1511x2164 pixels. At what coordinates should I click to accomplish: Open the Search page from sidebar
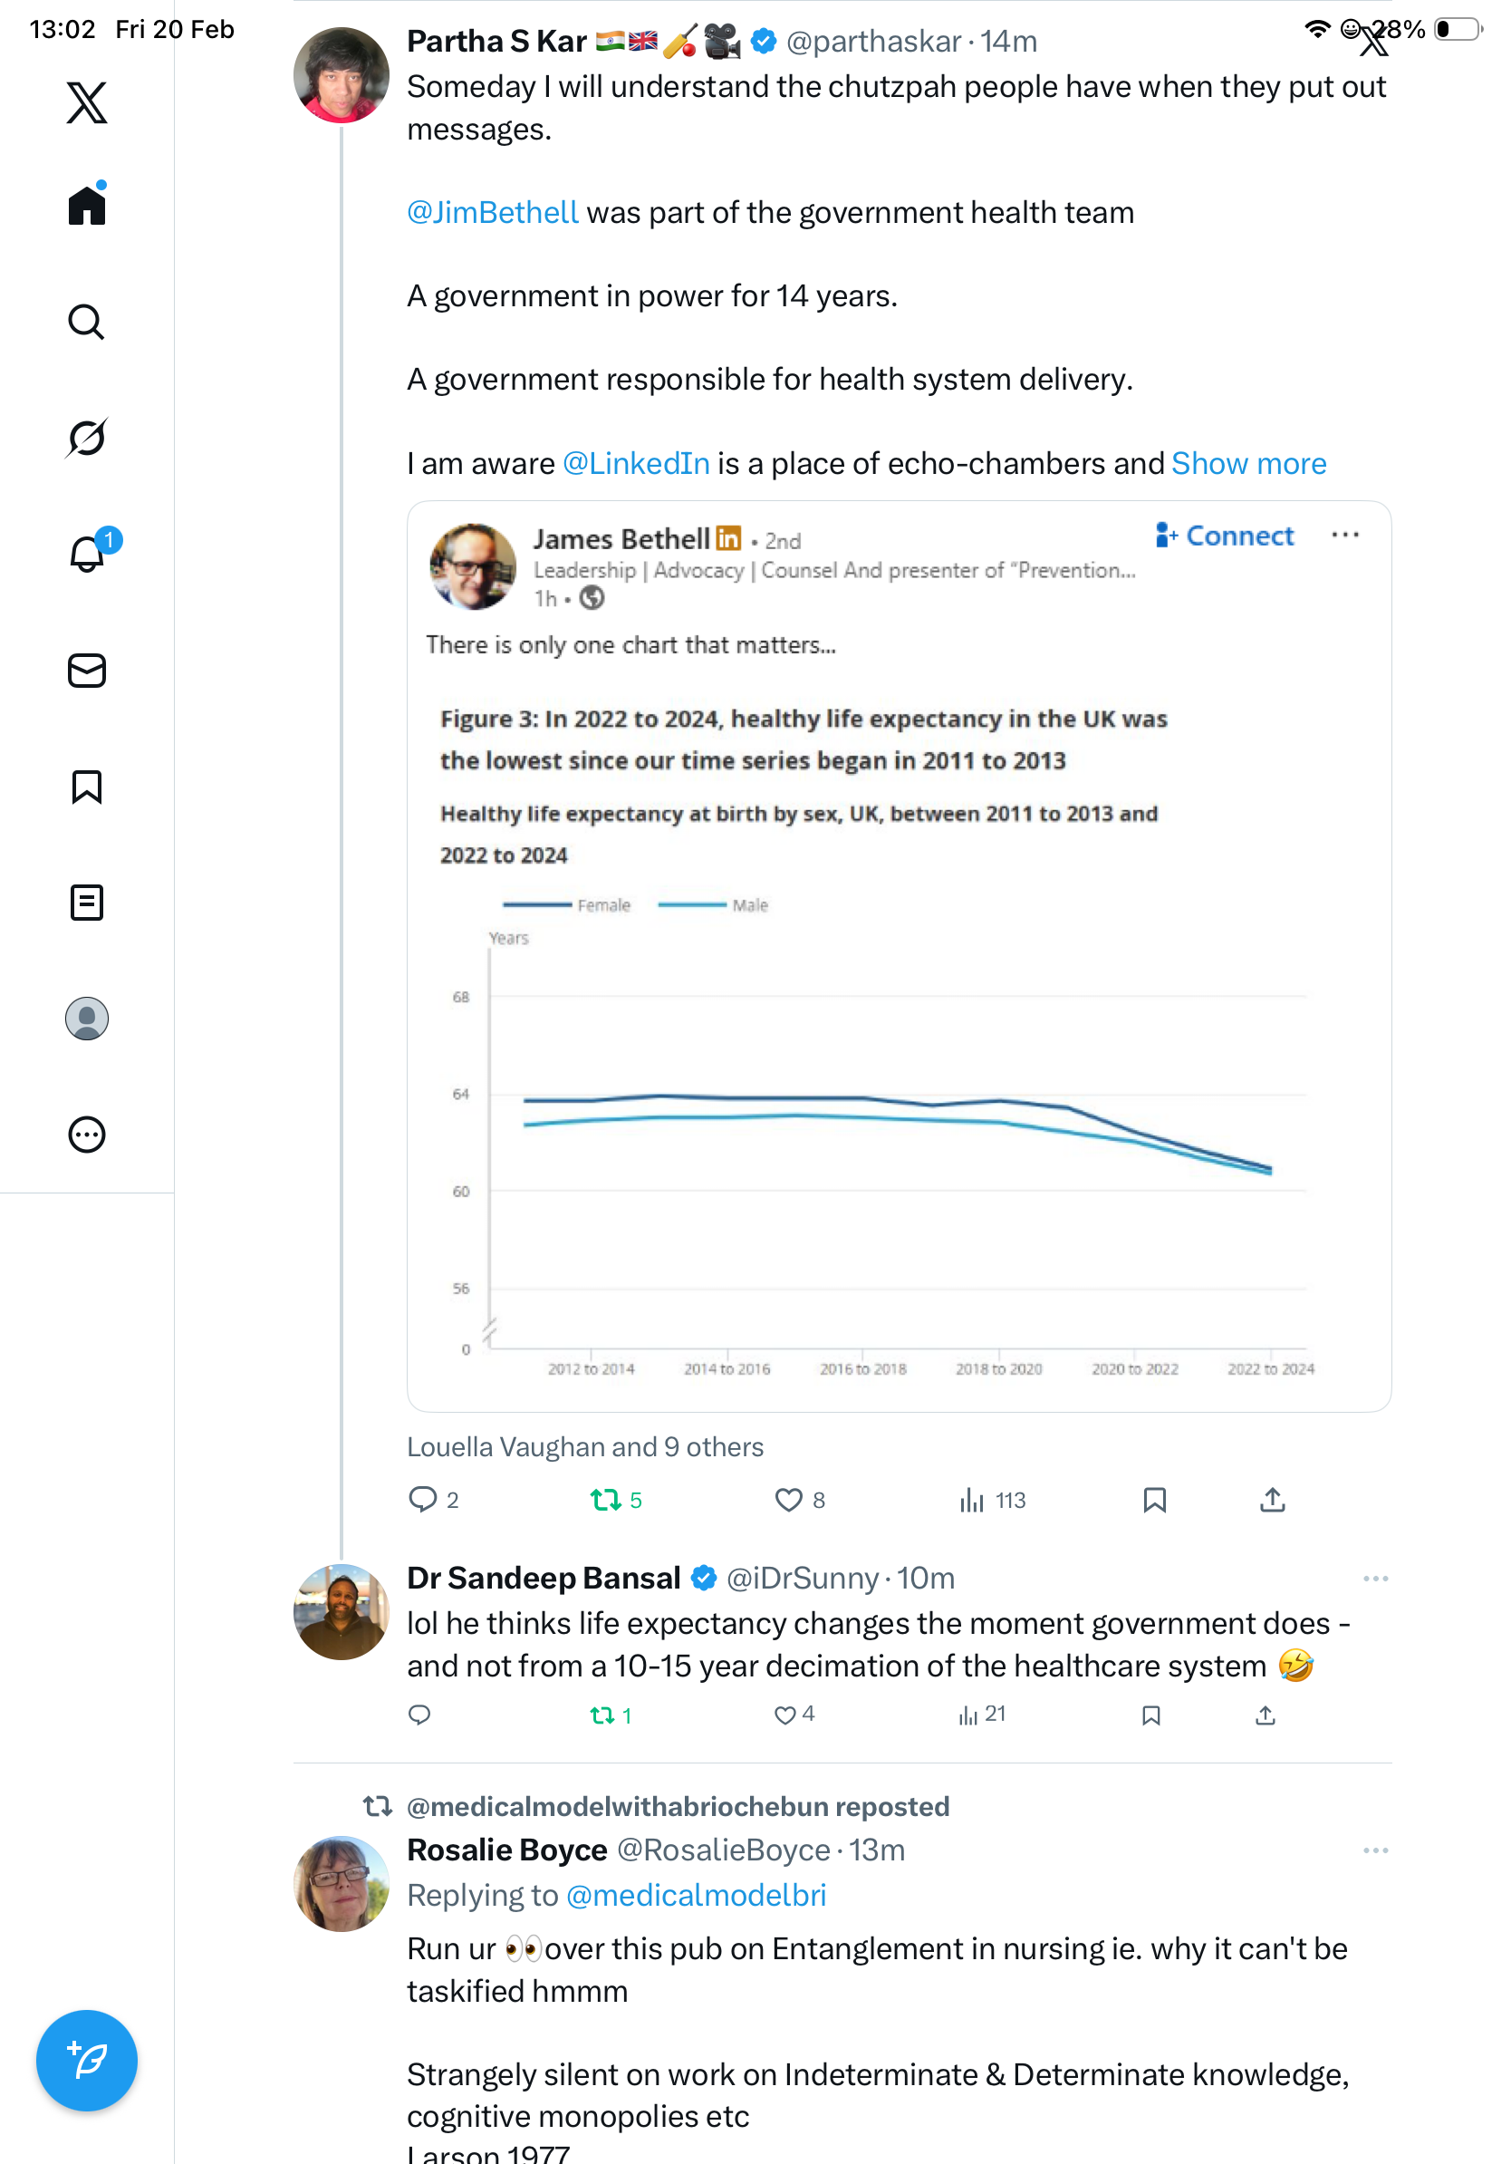pyautogui.click(x=86, y=323)
